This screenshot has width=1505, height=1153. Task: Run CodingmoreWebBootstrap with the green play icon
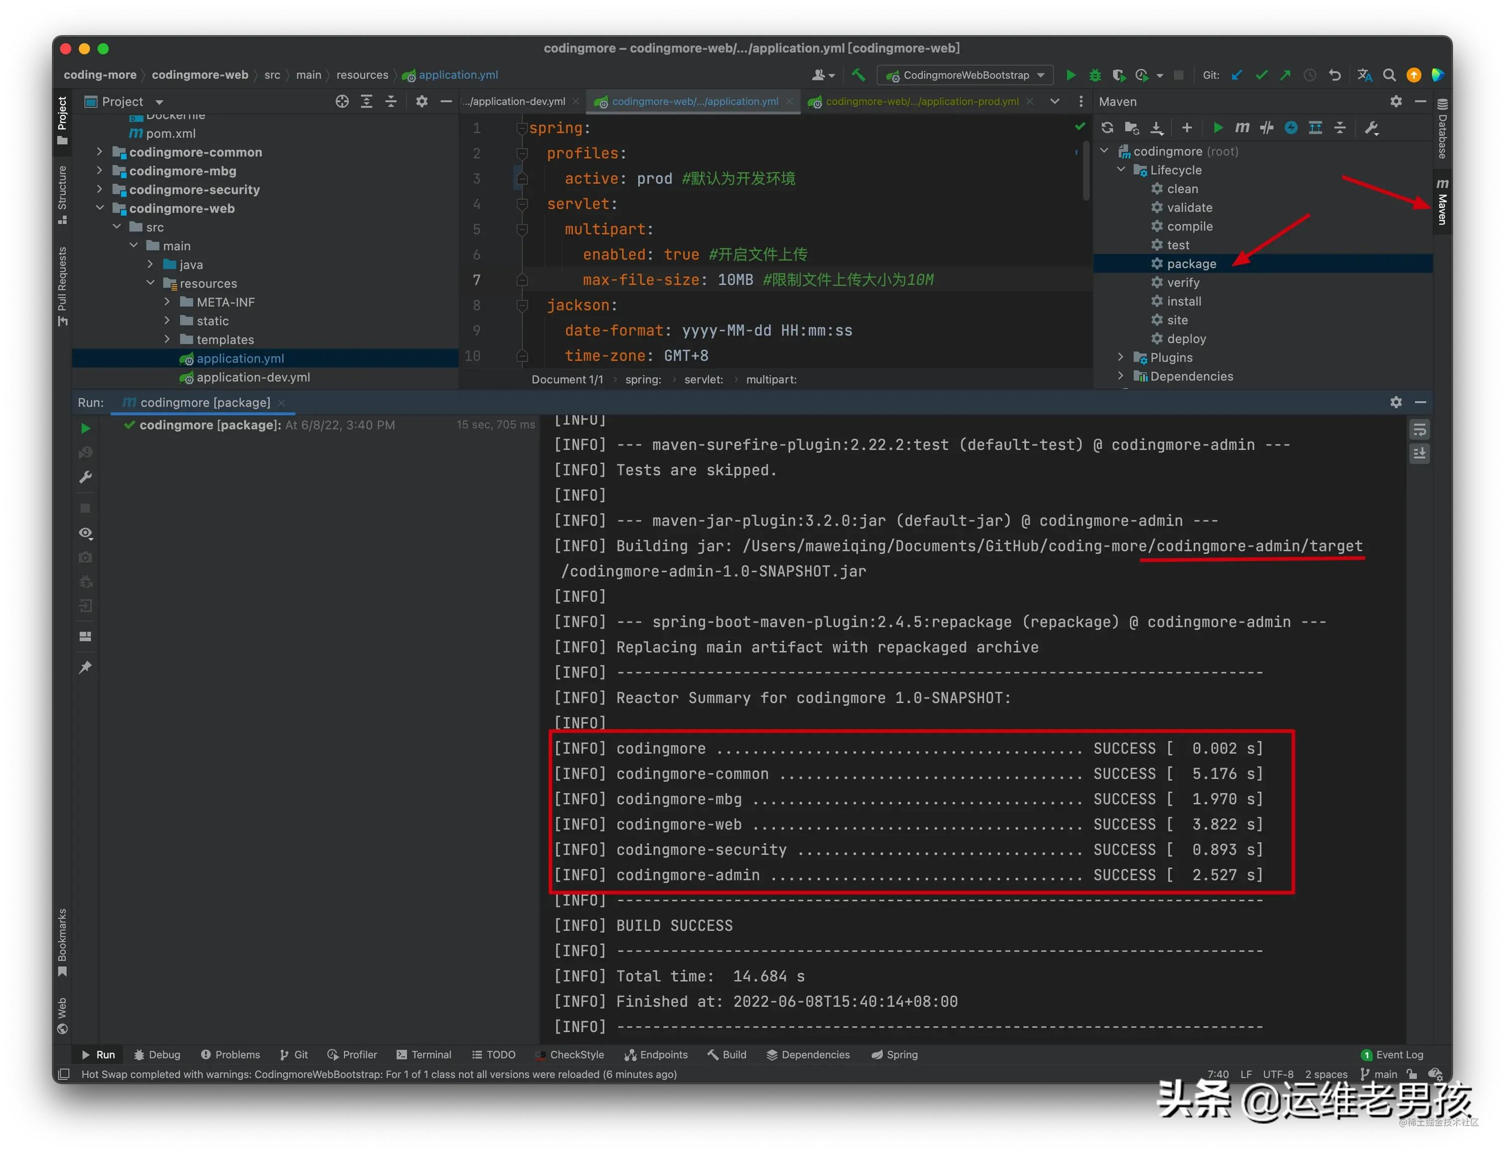click(1071, 75)
